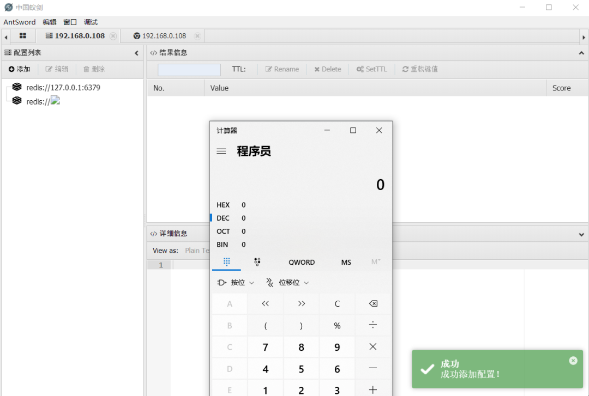Image resolution: width=589 pixels, height=396 pixels.
Task: Close the second 192.168.0.108 tab
Action: tap(197, 36)
